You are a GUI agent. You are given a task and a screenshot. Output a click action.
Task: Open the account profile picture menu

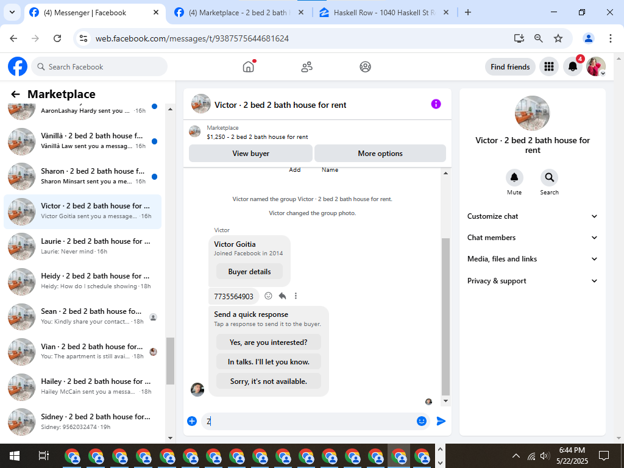coord(596,66)
